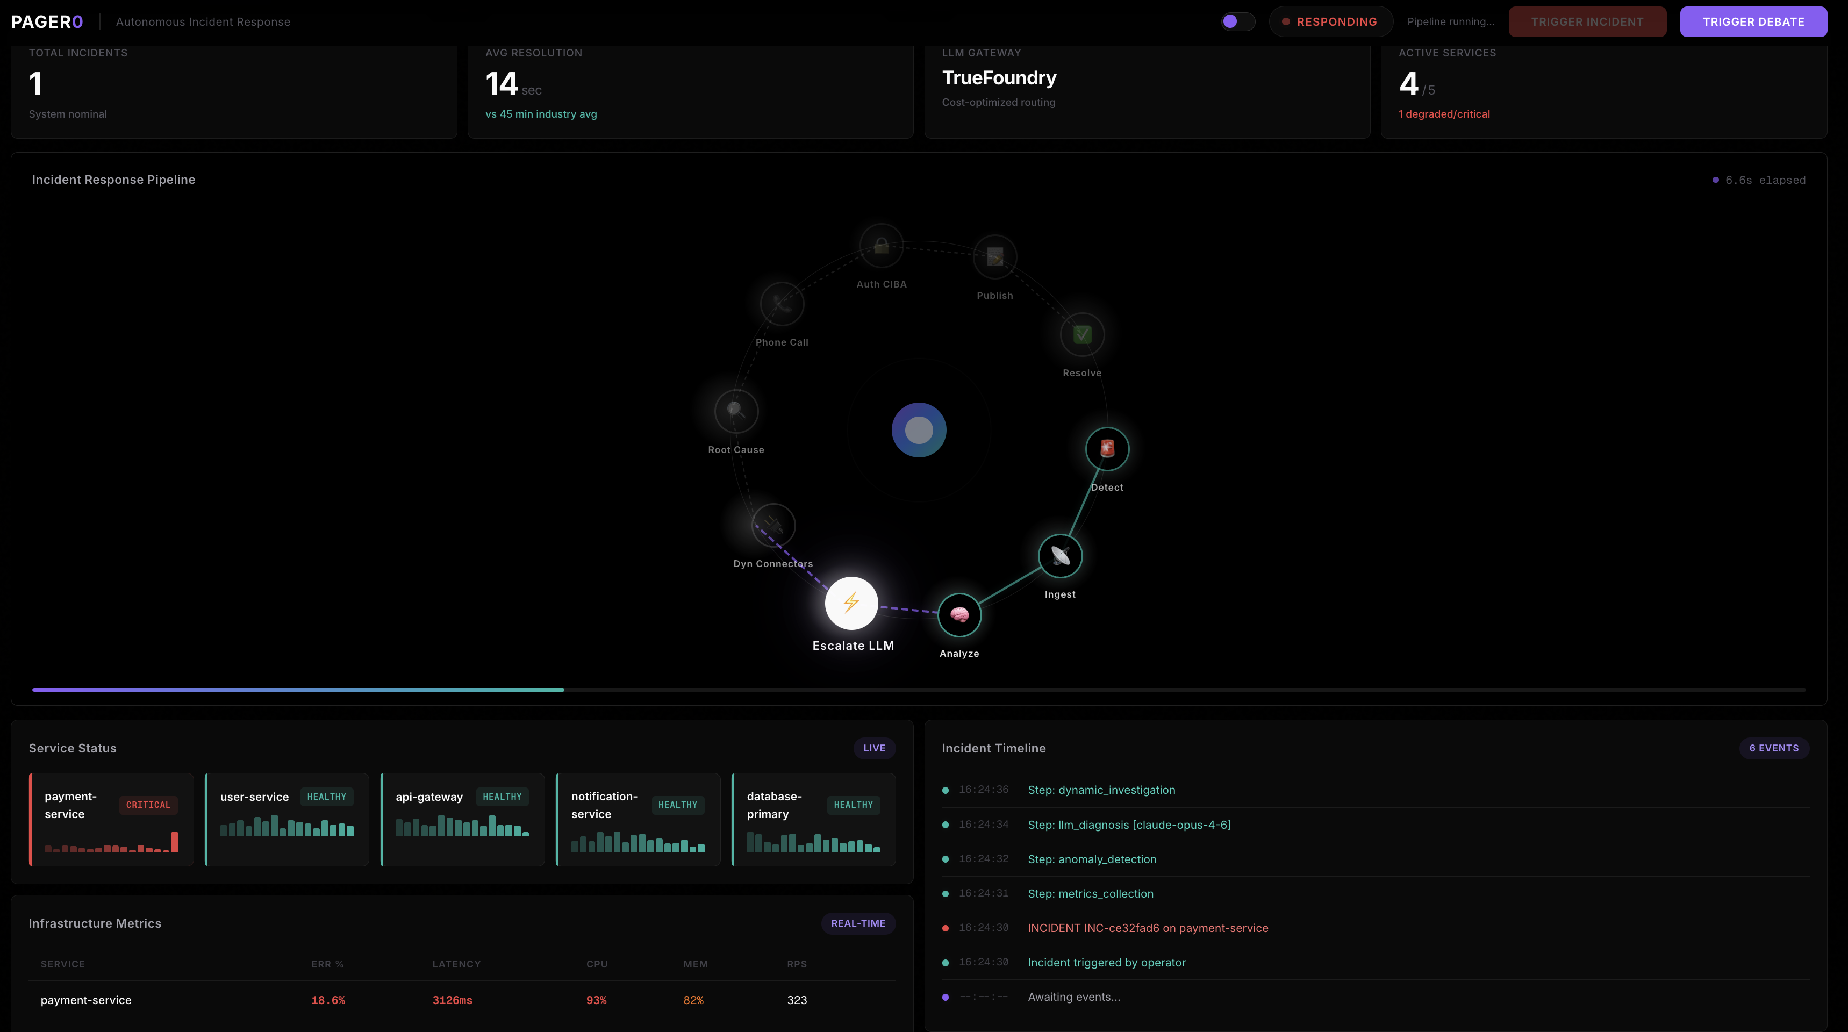Click the Root Cause magnifier node
1848x1032 pixels.
click(736, 411)
